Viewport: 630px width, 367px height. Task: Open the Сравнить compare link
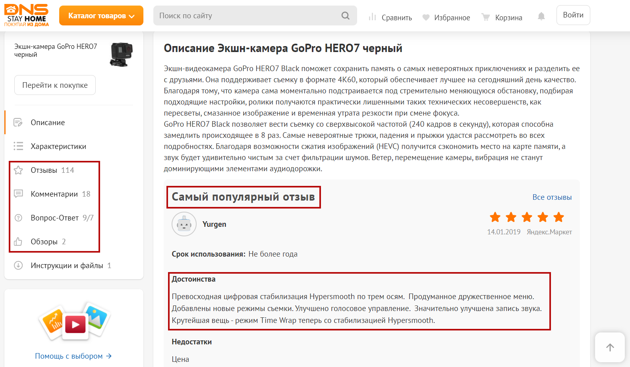pyautogui.click(x=396, y=17)
